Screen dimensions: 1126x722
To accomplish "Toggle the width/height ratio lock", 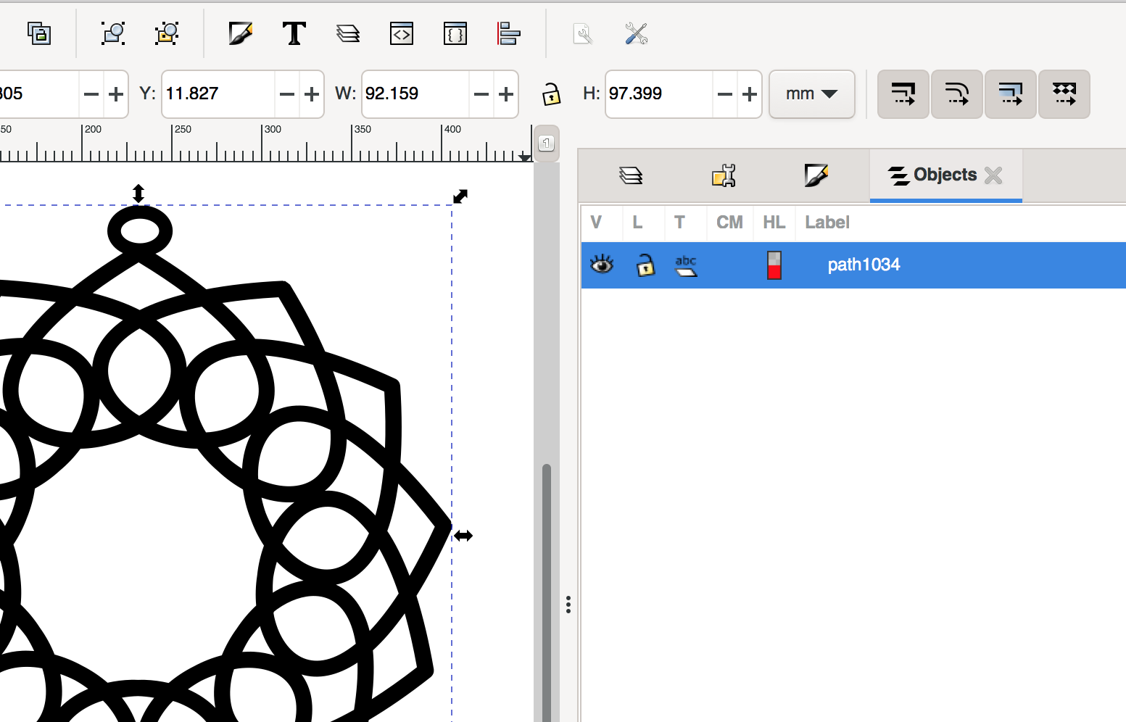I will [551, 94].
